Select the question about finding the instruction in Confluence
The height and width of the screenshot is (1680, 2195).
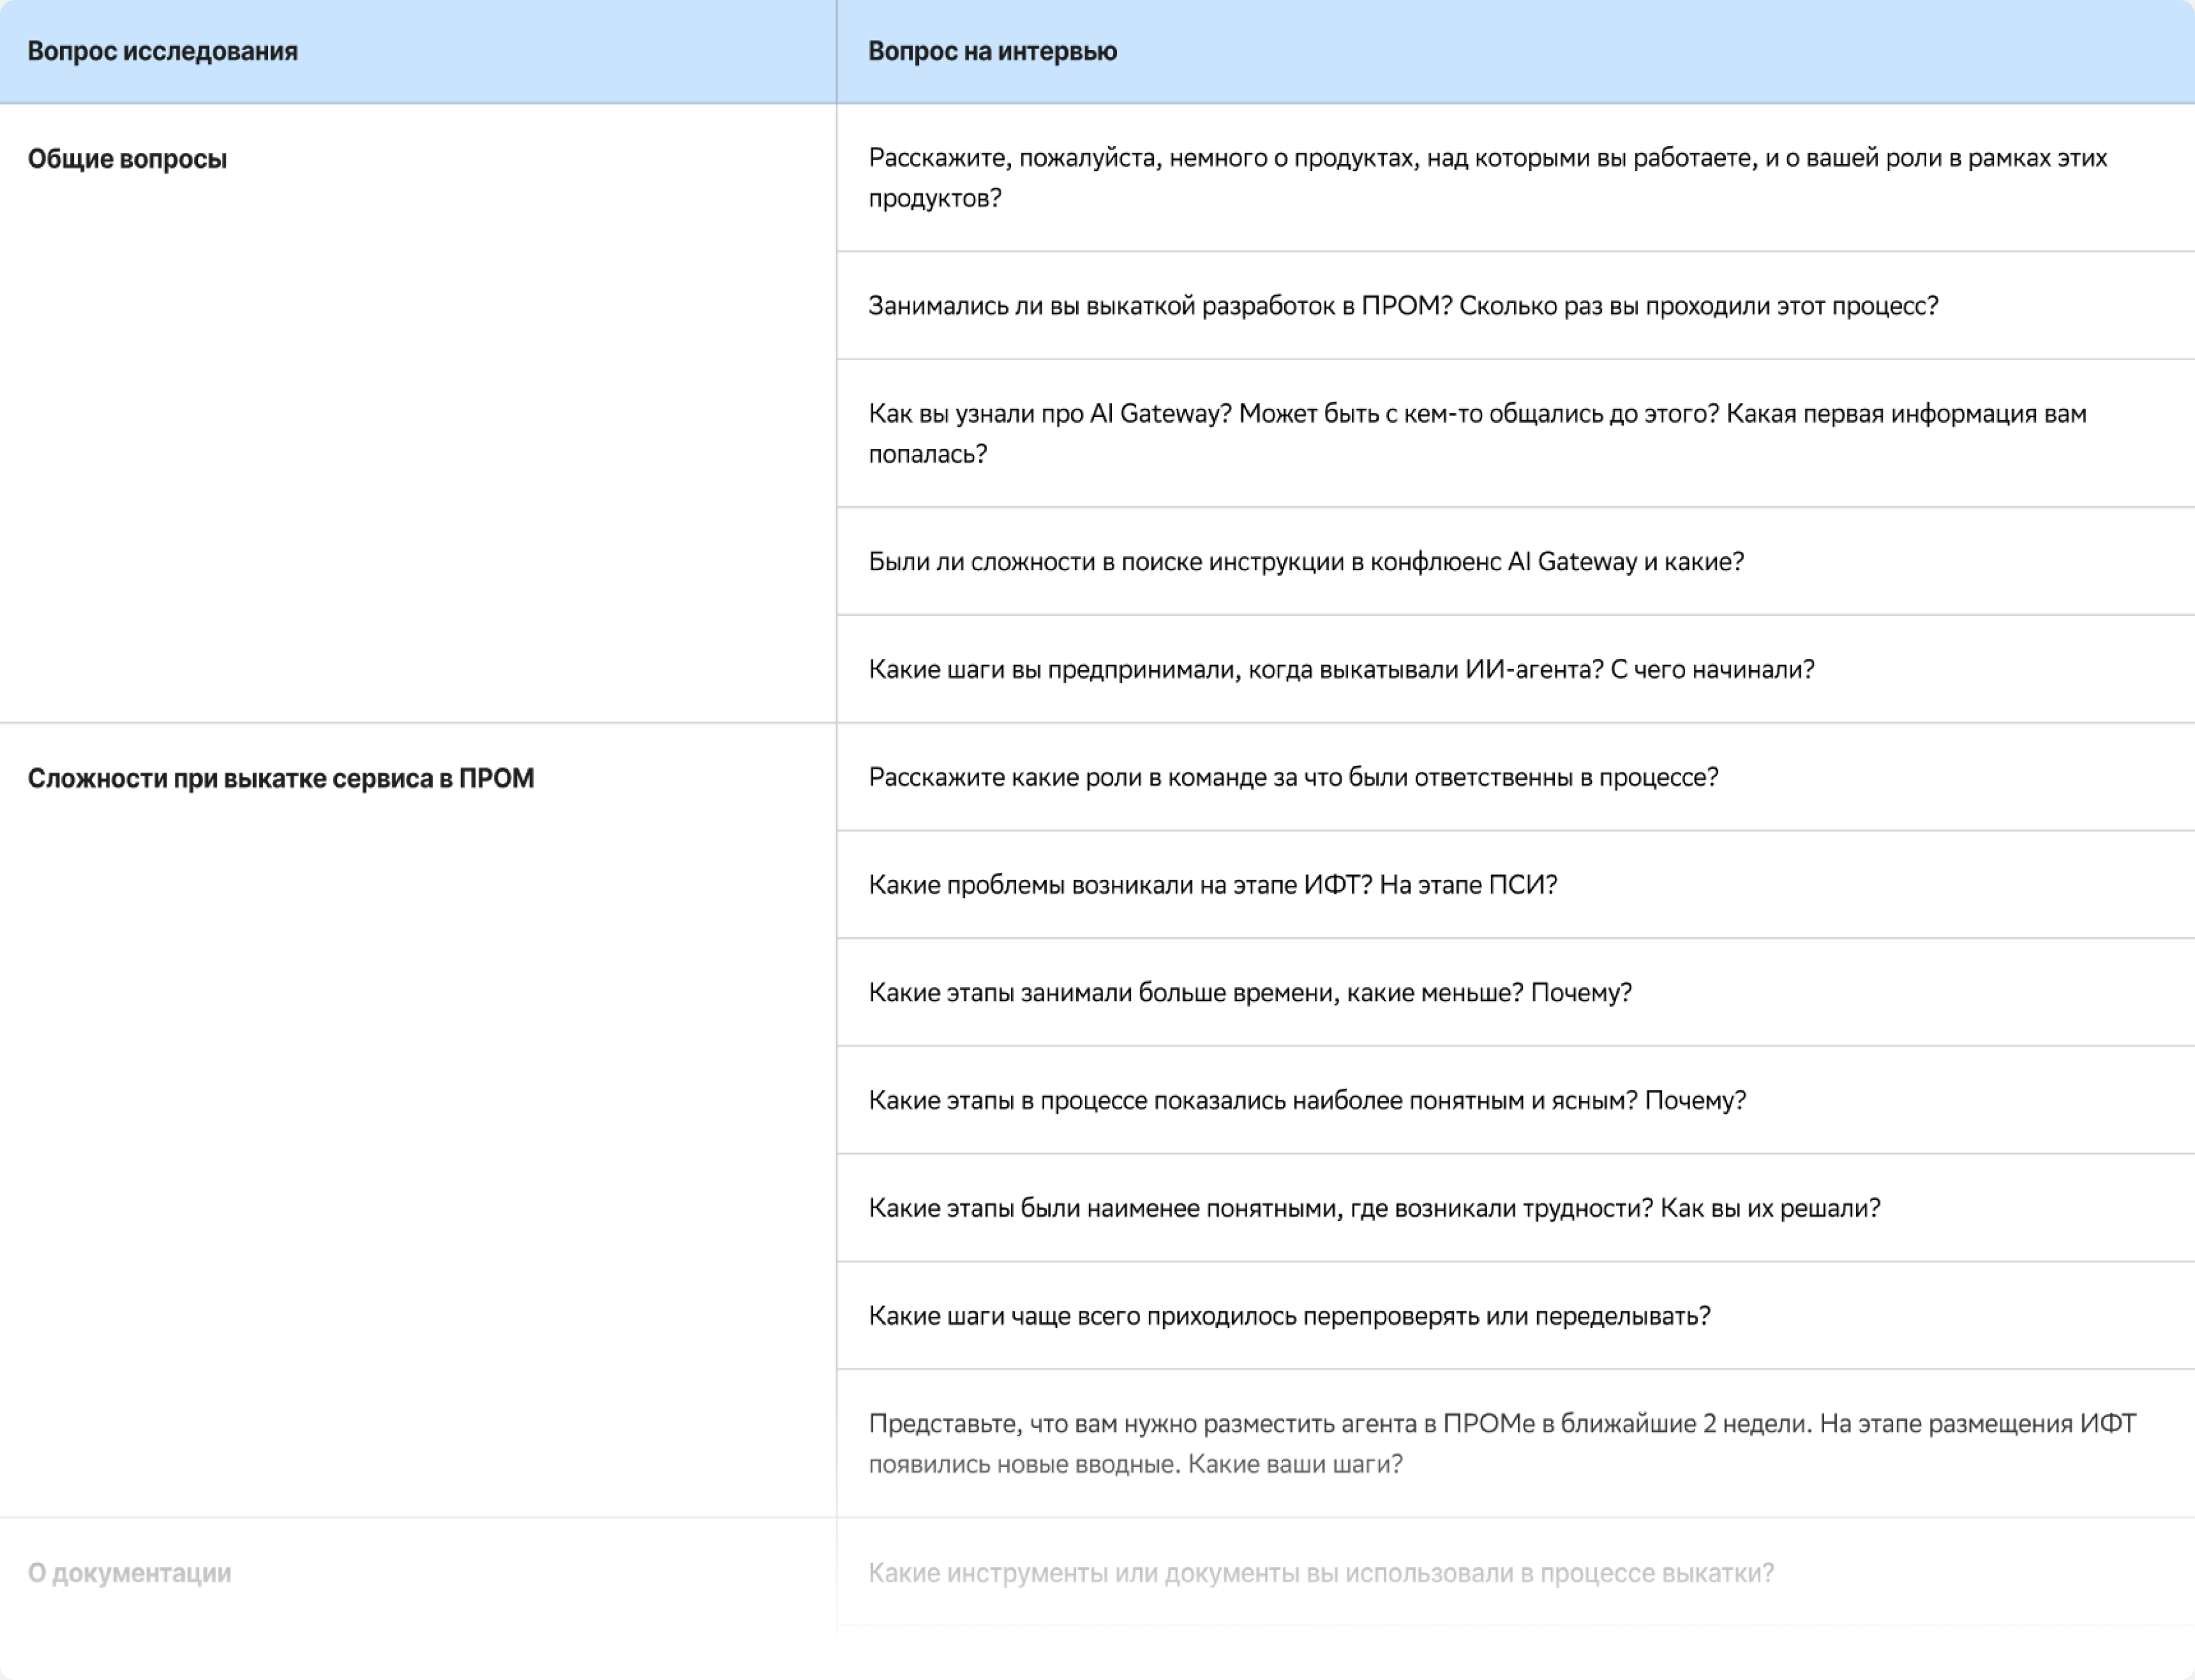click(1306, 562)
